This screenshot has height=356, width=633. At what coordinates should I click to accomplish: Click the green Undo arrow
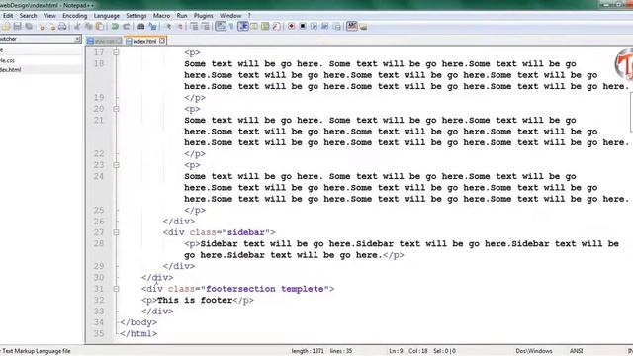point(115,27)
